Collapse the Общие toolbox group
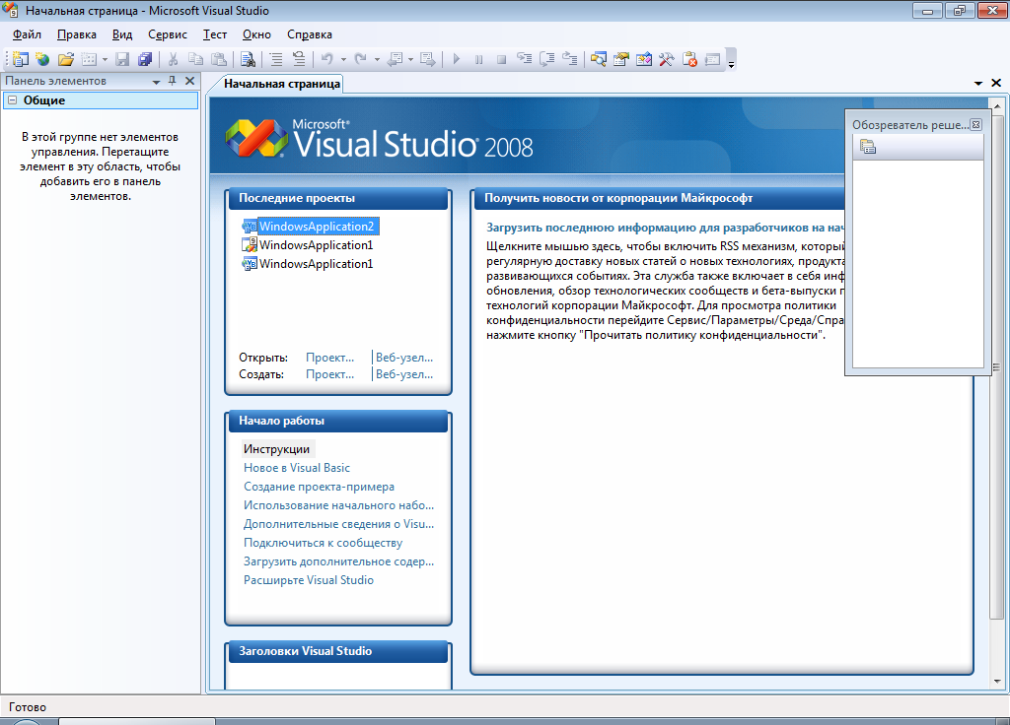Screen dimensions: 1010x725 point(12,100)
